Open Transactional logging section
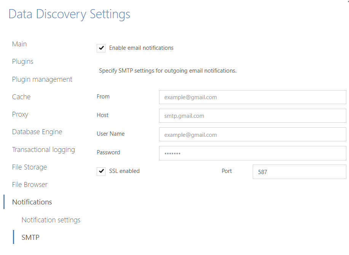 pos(43,150)
